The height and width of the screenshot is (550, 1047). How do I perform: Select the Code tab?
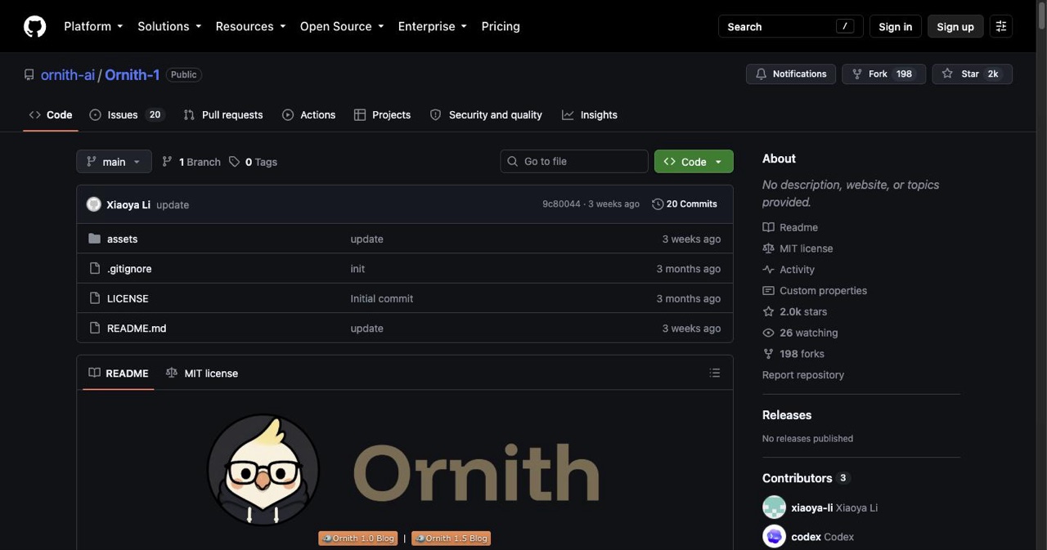(51, 114)
